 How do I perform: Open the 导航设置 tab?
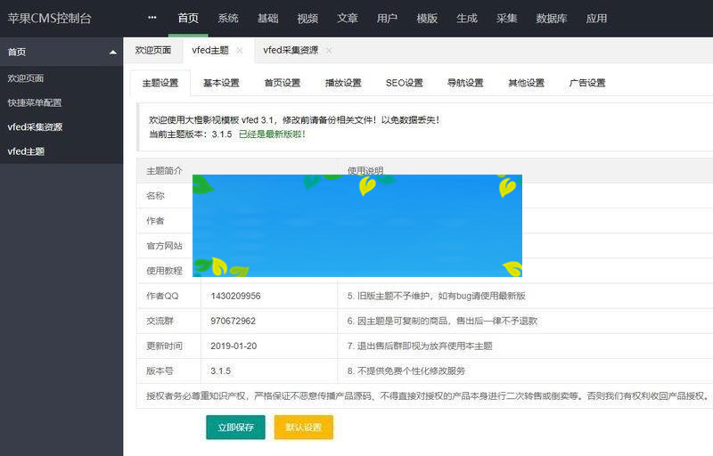tap(465, 83)
